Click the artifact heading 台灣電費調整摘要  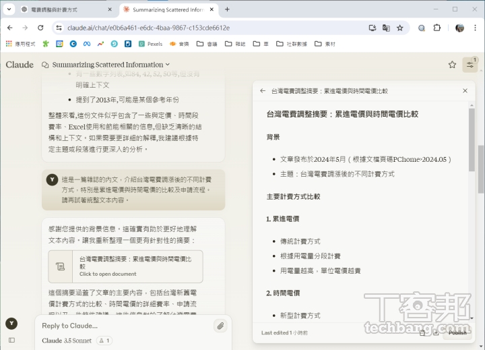[342, 114]
